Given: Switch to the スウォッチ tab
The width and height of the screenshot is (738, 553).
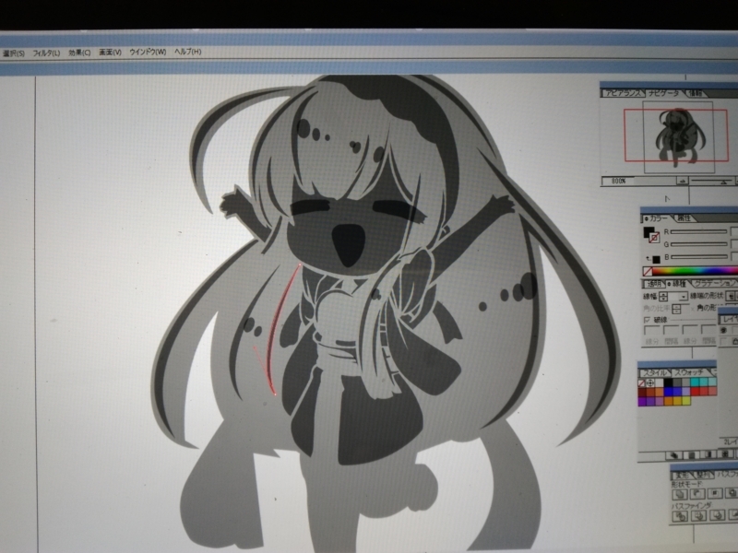Looking at the screenshot, I should 689,372.
